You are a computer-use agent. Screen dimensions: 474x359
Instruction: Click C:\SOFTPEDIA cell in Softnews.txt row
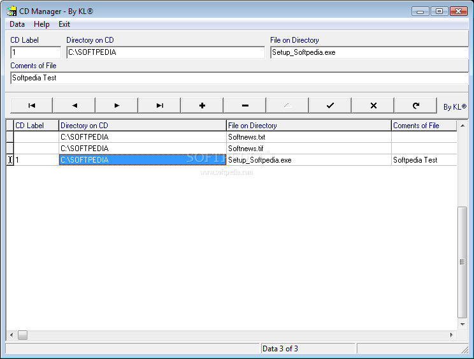click(143, 137)
